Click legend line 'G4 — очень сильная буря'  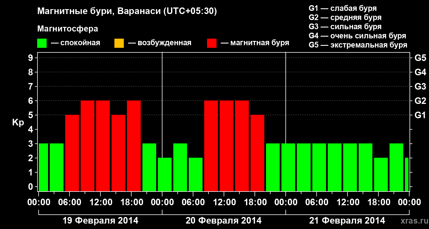(357, 36)
